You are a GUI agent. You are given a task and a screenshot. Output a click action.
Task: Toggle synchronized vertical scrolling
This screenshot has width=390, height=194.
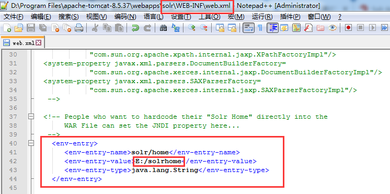pyautogui.click(x=220, y=28)
